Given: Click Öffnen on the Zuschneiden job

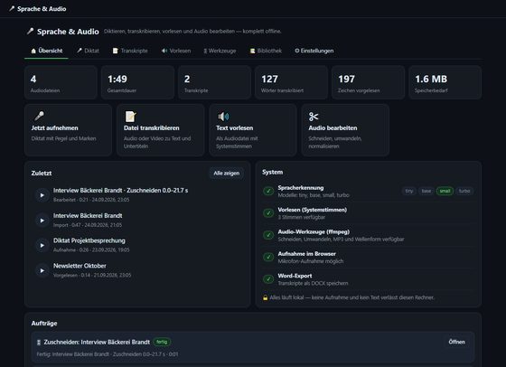Looking at the screenshot, I should pos(457,342).
